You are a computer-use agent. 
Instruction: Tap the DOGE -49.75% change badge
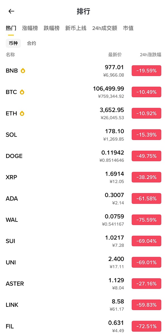pyautogui.click(x=146, y=156)
